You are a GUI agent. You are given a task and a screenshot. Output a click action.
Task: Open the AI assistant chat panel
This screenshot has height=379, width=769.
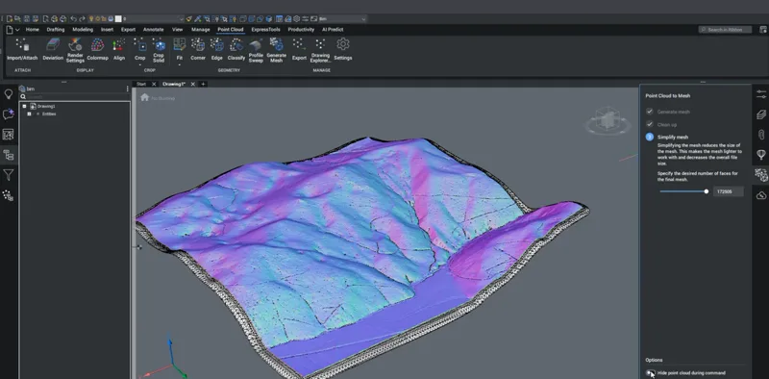9,114
